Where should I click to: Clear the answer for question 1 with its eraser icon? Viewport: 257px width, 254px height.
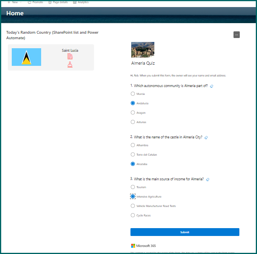(212, 86)
